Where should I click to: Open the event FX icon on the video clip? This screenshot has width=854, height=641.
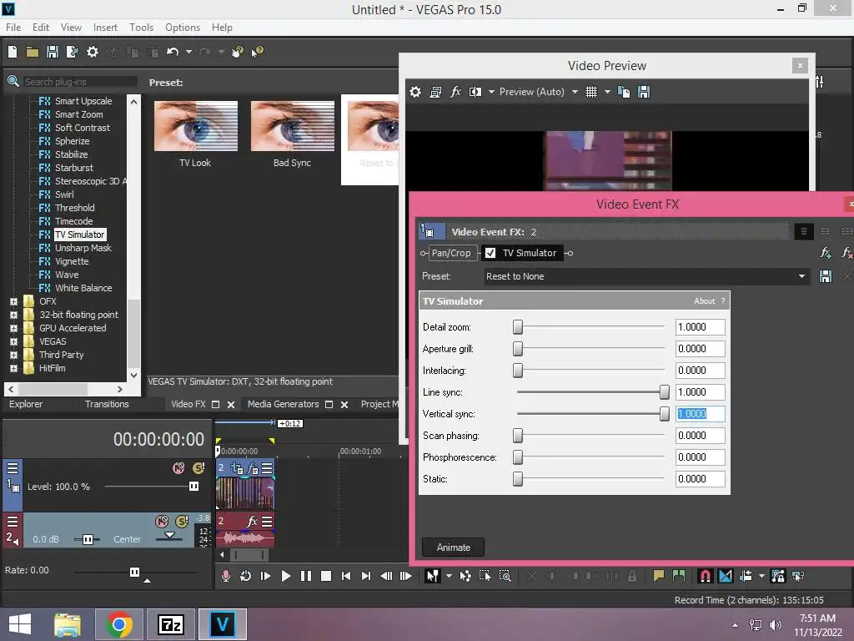(252, 467)
